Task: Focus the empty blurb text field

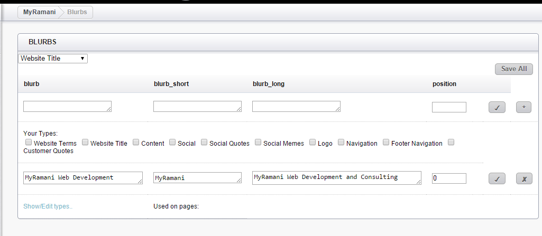Action: click(x=67, y=106)
